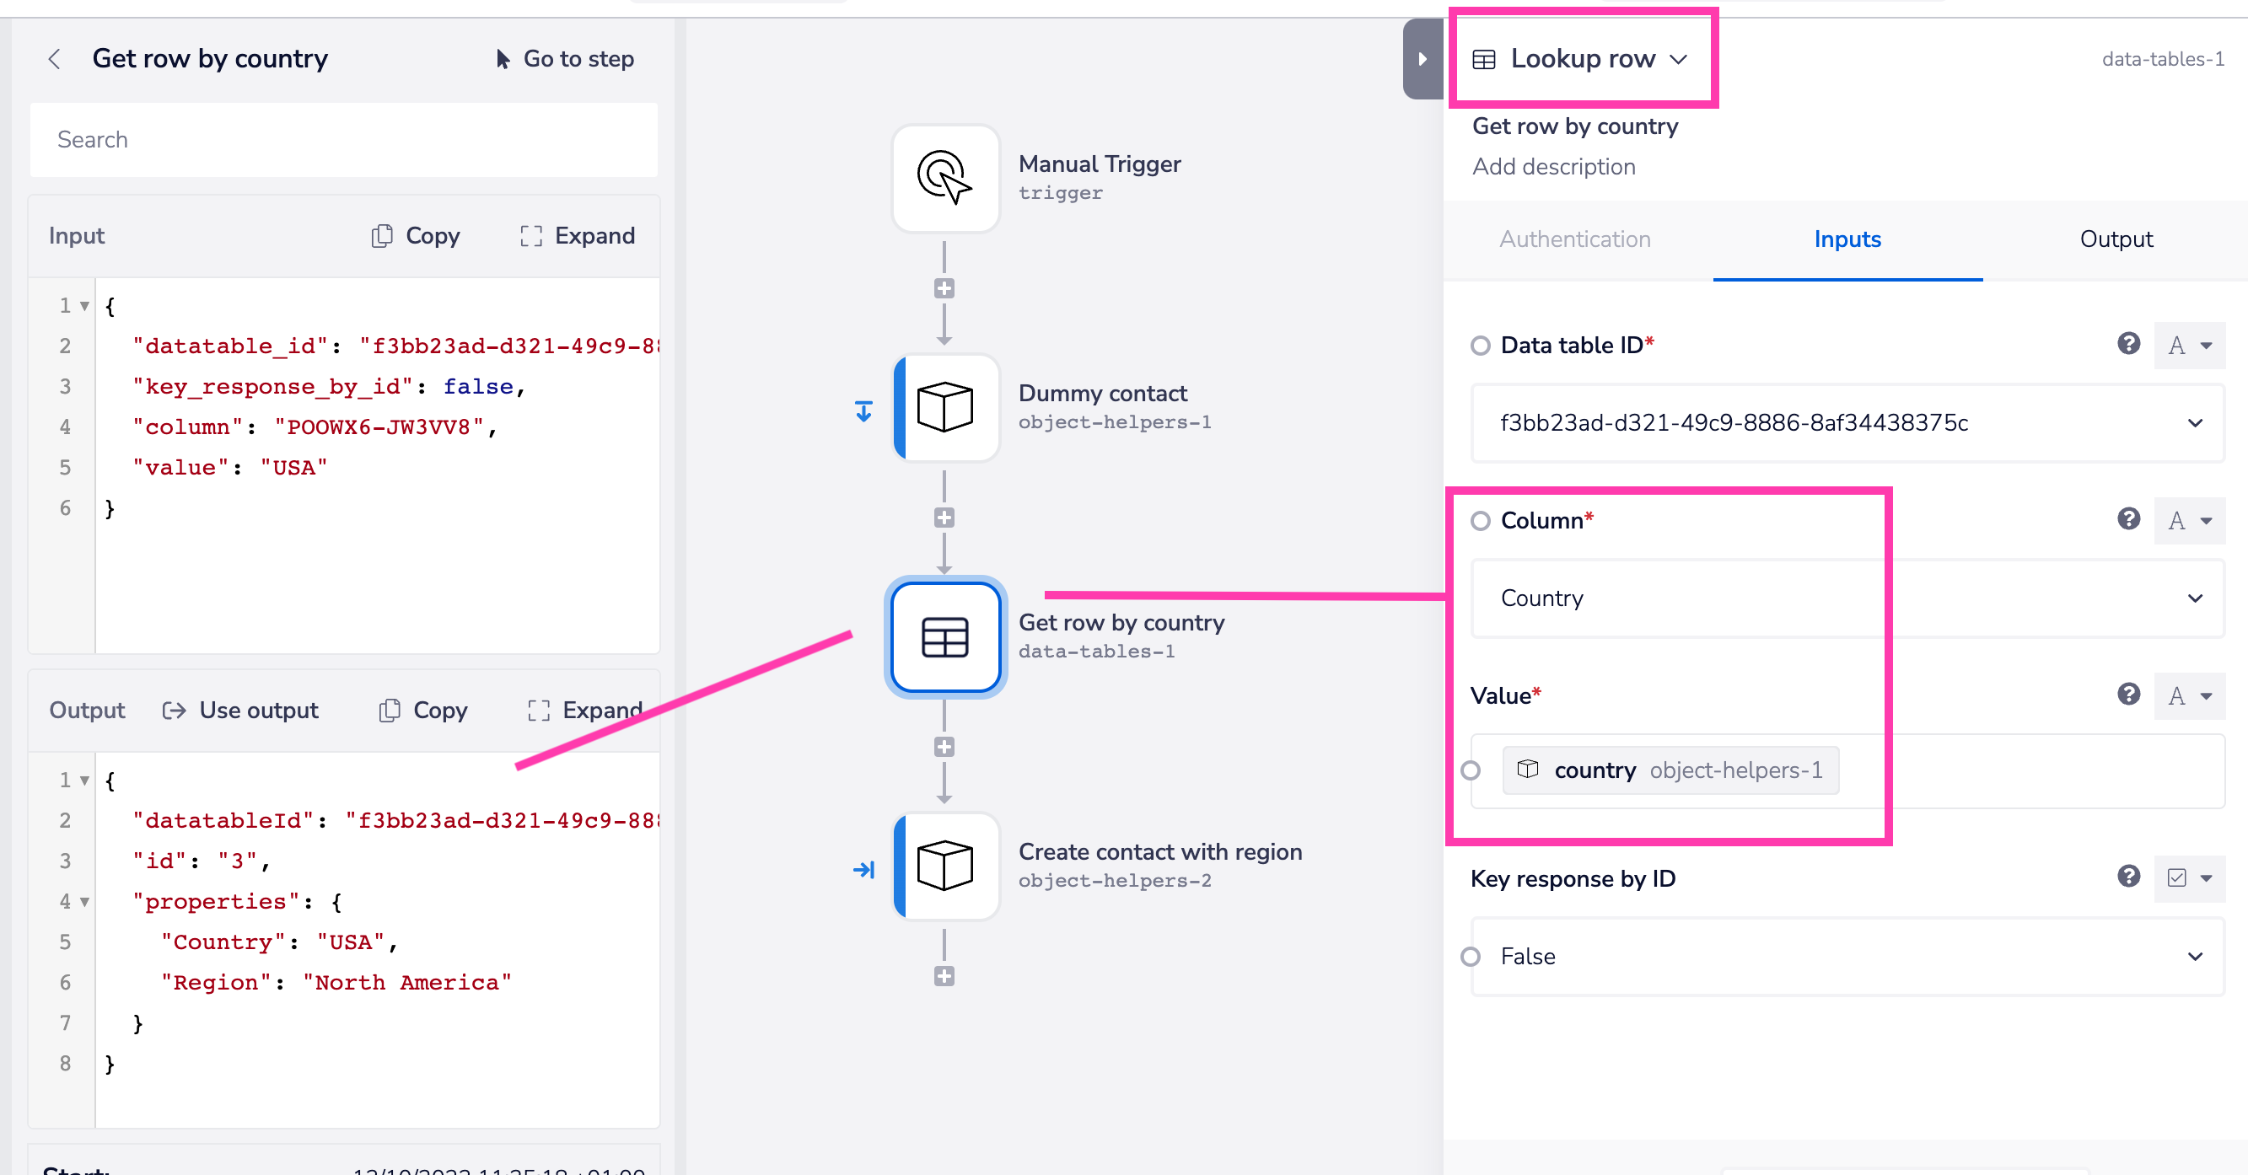Viewport: 2248px width, 1175px height.
Task: Switch to the Authentication tab
Action: (1574, 239)
